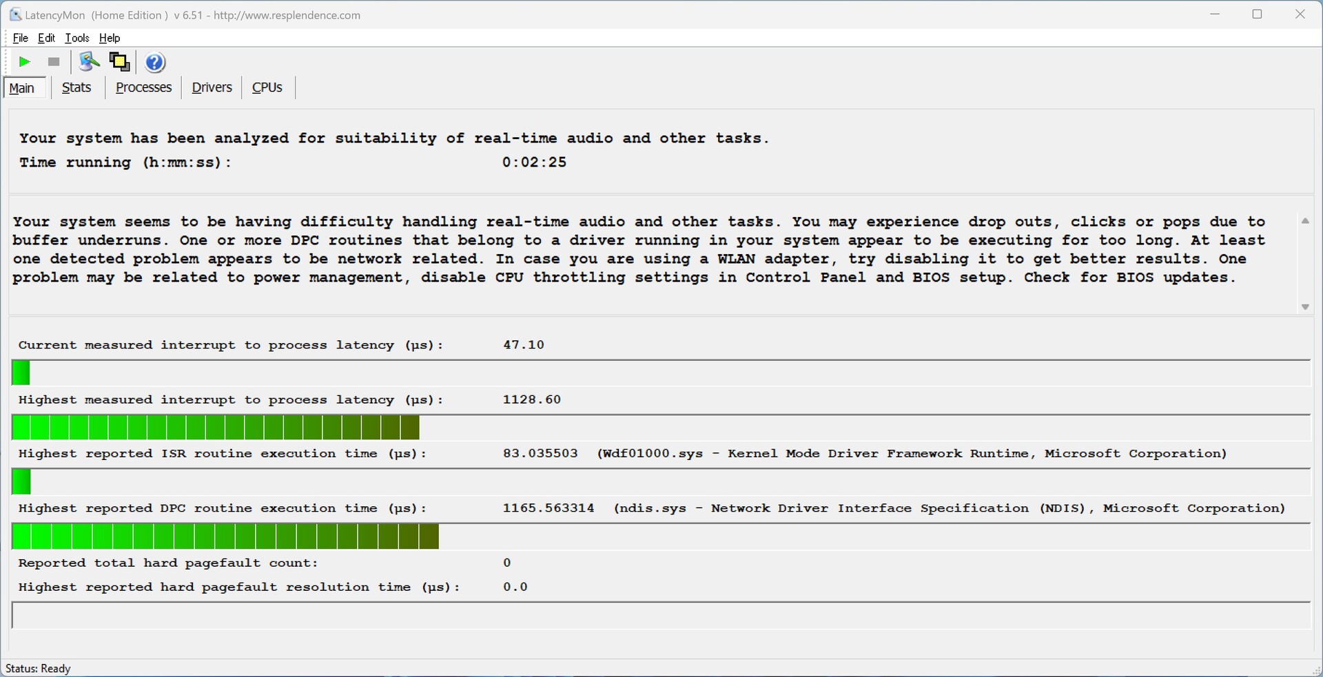Click the LatencyMon title bar app icon
This screenshot has width=1323, height=677.
pyautogui.click(x=15, y=14)
